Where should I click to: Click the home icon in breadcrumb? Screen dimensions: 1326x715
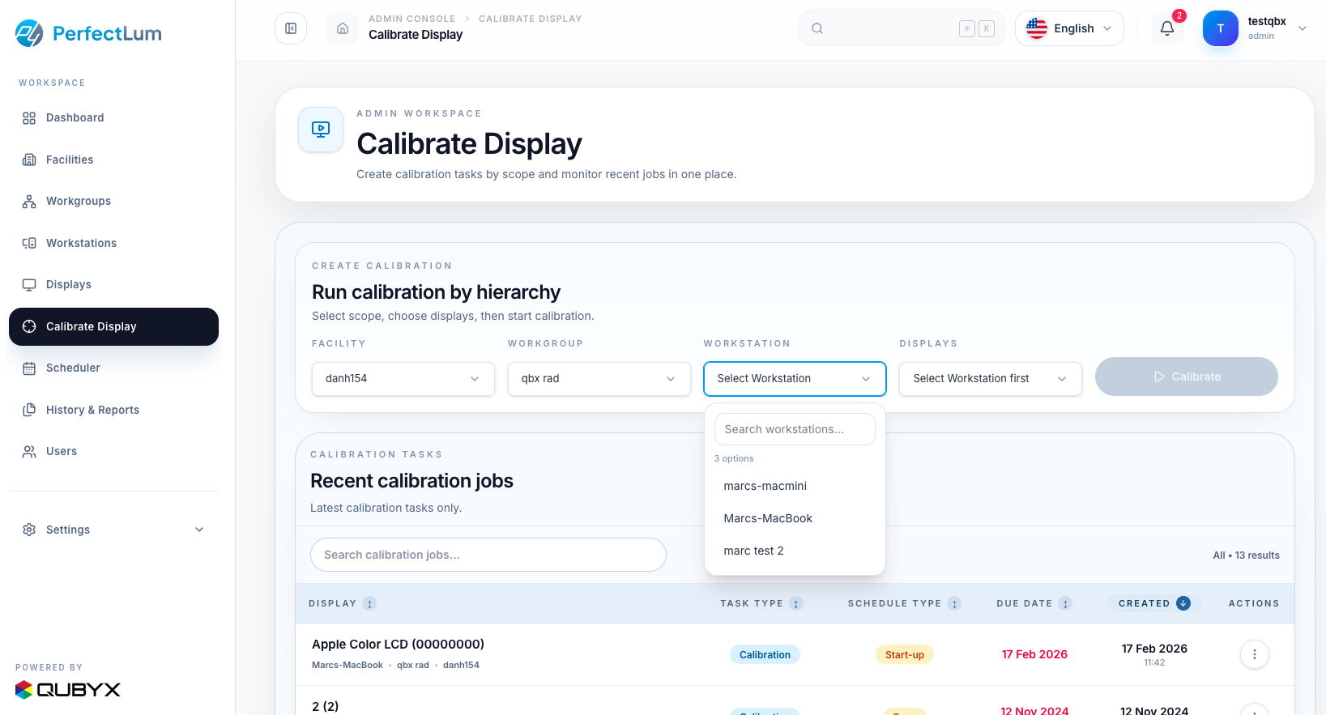pos(343,28)
